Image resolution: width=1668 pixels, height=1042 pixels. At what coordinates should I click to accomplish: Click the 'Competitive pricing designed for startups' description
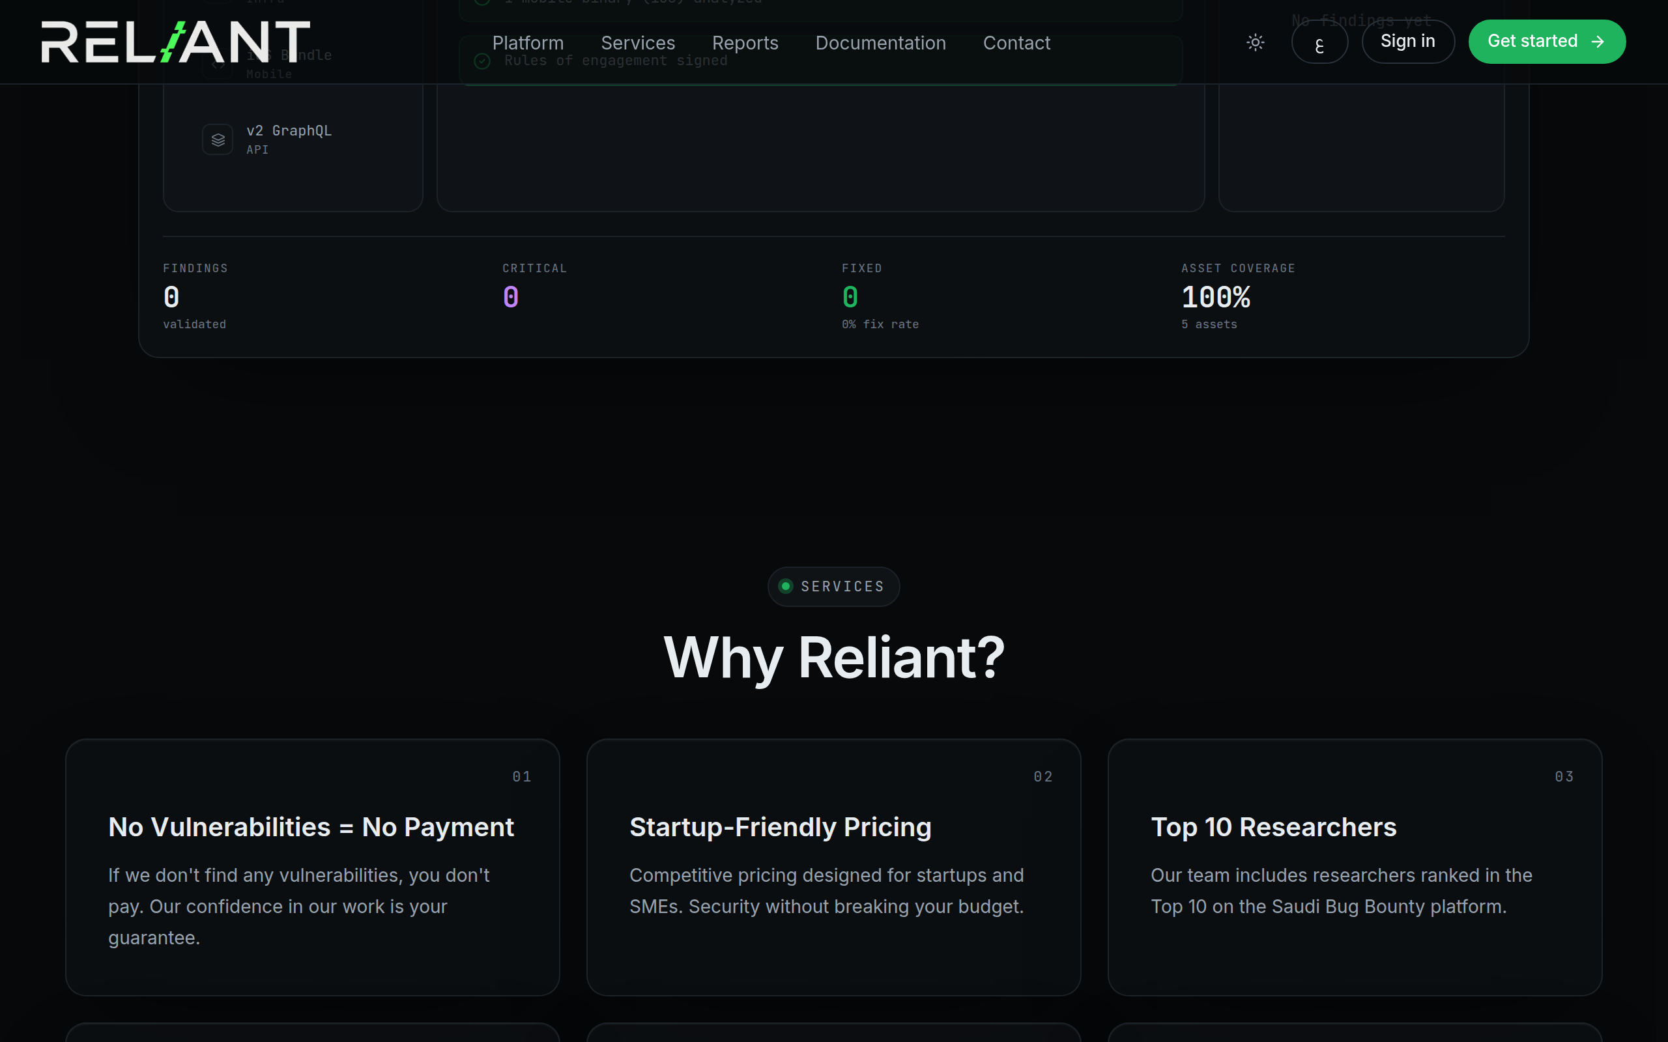pyautogui.click(x=826, y=891)
